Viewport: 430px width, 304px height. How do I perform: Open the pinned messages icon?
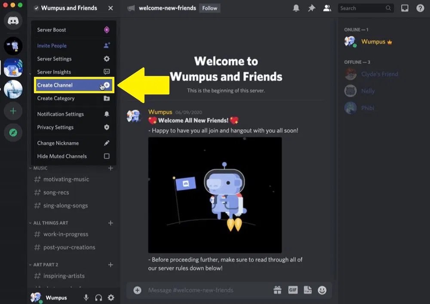click(312, 8)
